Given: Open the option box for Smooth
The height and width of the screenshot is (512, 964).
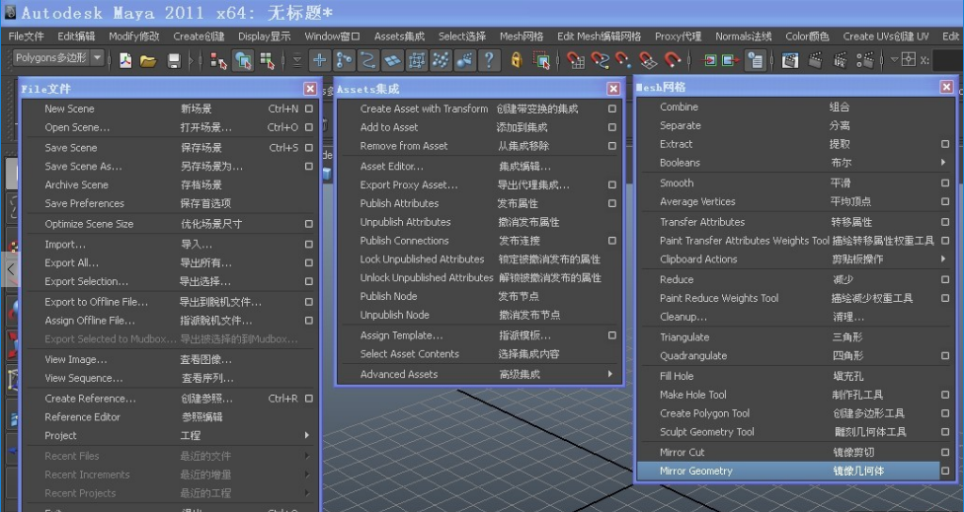Looking at the screenshot, I should pyautogui.click(x=945, y=183).
